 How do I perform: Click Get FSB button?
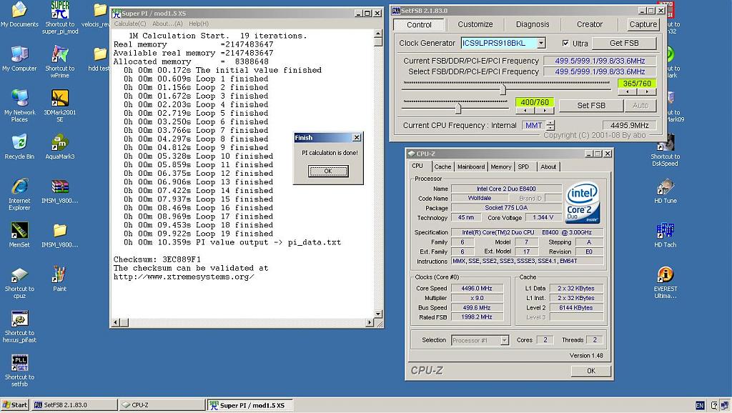pyautogui.click(x=624, y=43)
